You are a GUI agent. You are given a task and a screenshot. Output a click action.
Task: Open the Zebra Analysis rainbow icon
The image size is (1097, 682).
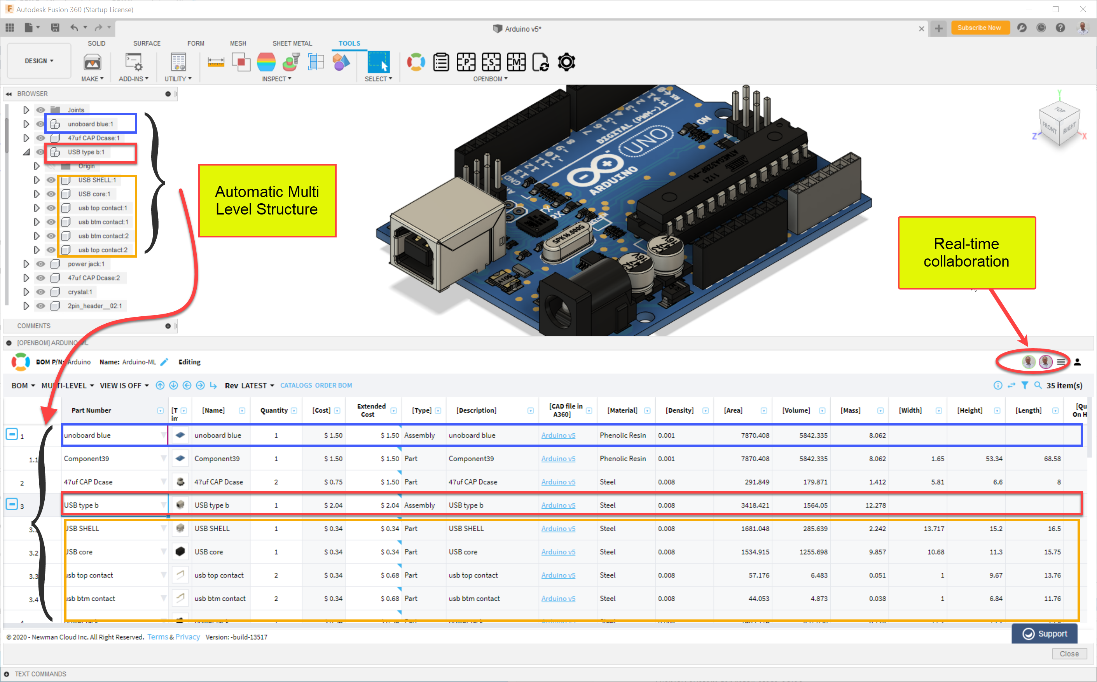coord(266,62)
